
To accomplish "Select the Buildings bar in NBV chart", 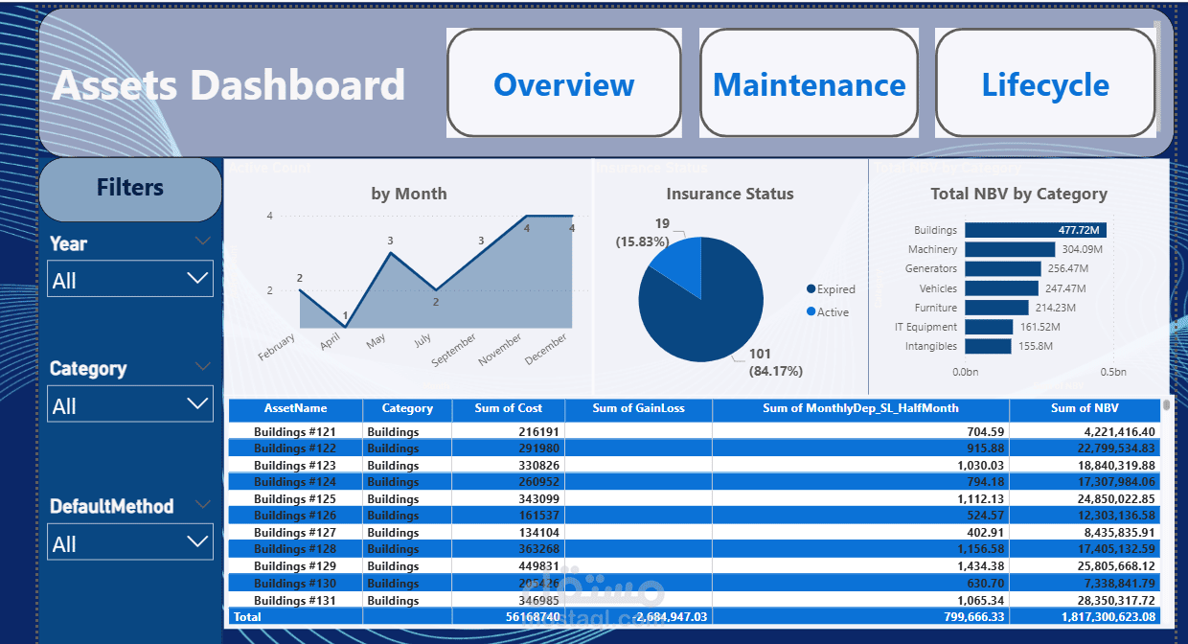I will [1036, 230].
